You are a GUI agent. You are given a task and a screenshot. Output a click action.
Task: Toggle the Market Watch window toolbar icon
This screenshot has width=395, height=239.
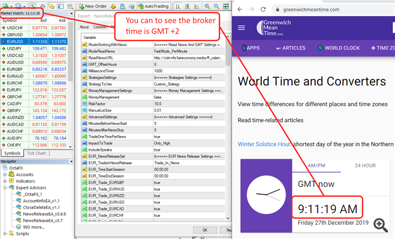33,6
